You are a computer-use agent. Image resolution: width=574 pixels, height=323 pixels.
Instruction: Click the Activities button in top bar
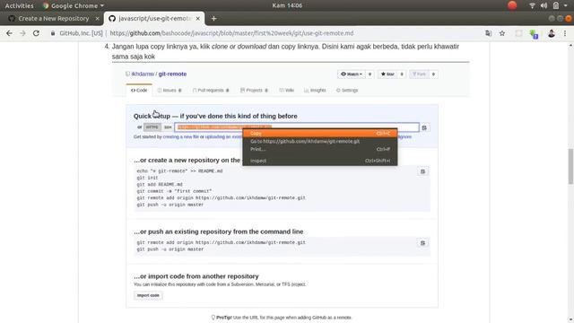[x=19, y=5]
